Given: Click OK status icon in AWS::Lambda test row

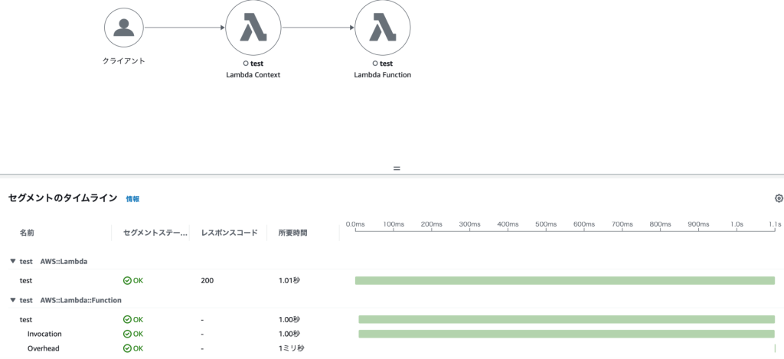Looking at the screenshot, I should pyautogui.click(x=127, y=281).
